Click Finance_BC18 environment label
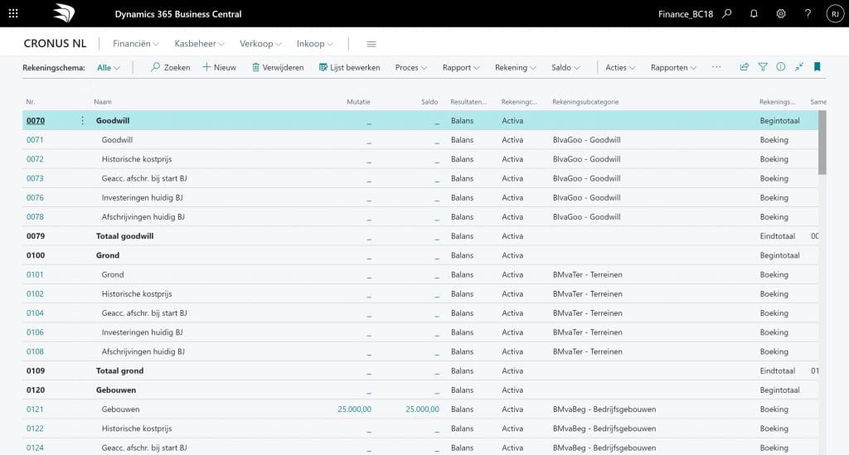The width and height of the screenshot is (849, 455). coord(686,14)
